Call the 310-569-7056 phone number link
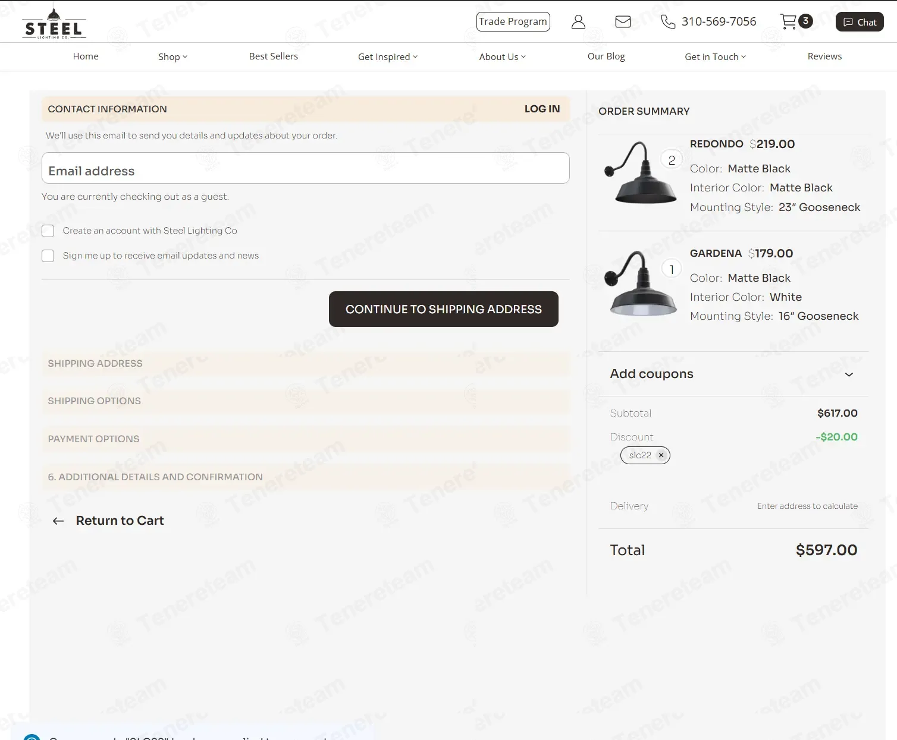Screen dimensions: 897x740 pos(719,22)
